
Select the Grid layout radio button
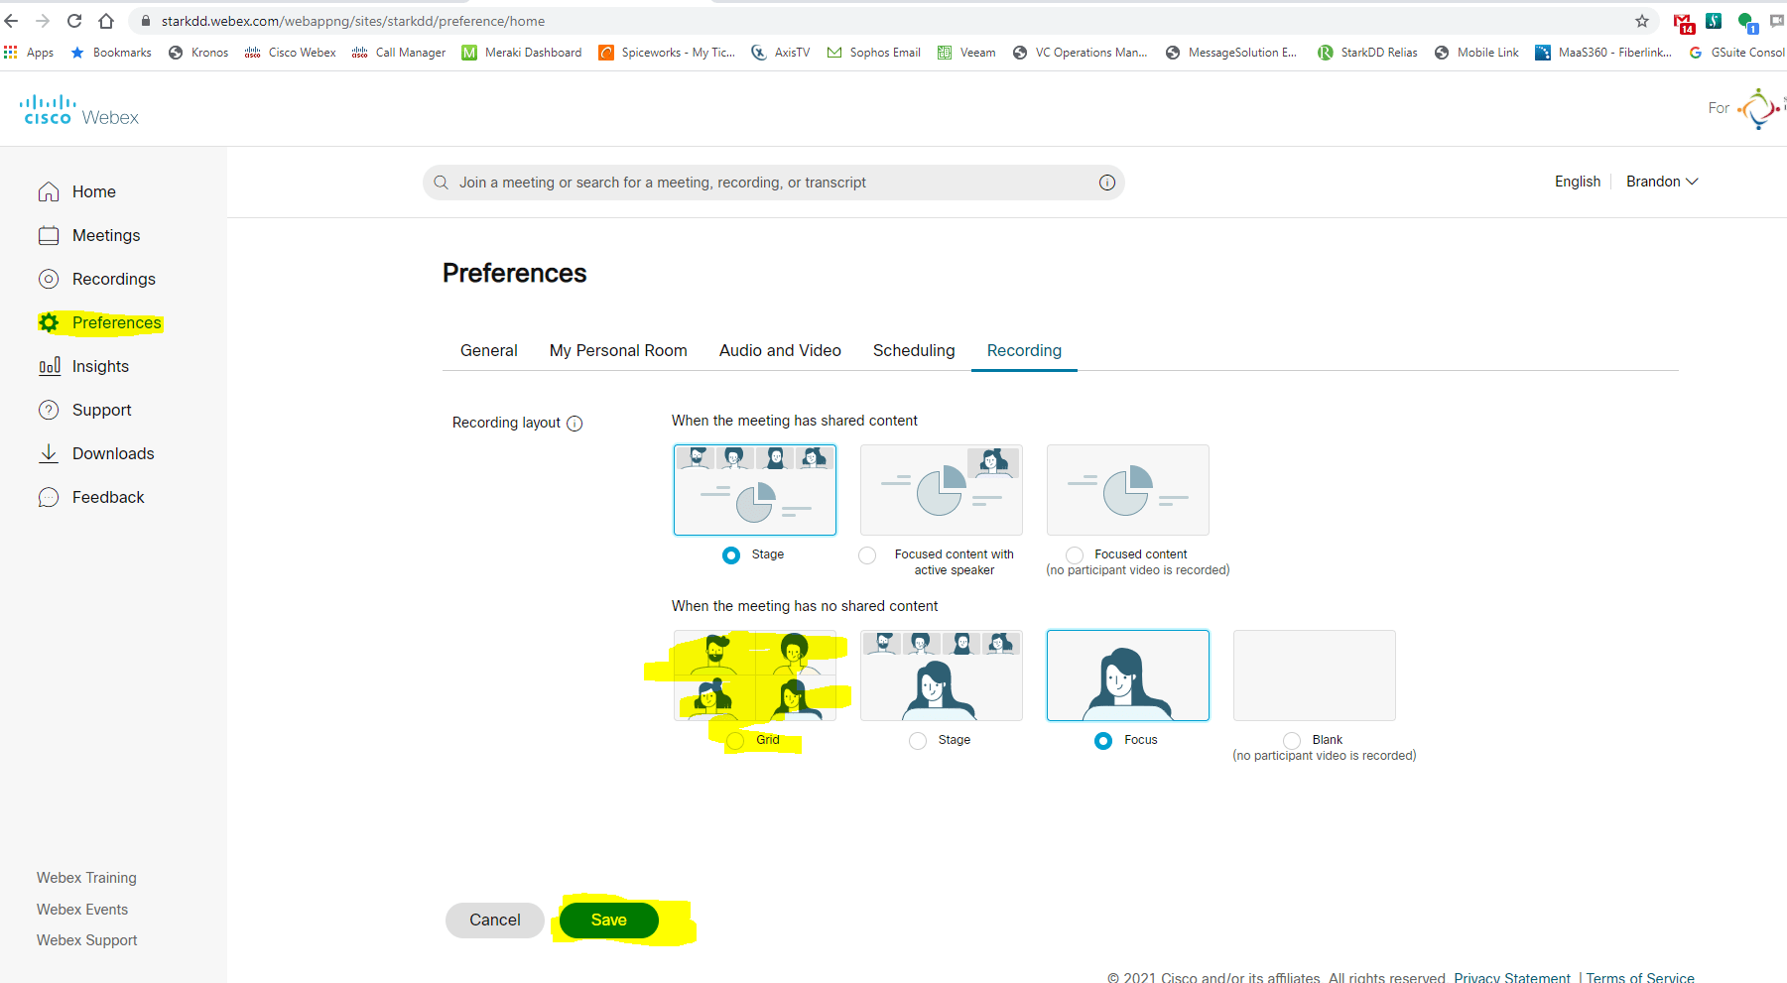click(735, 741)
